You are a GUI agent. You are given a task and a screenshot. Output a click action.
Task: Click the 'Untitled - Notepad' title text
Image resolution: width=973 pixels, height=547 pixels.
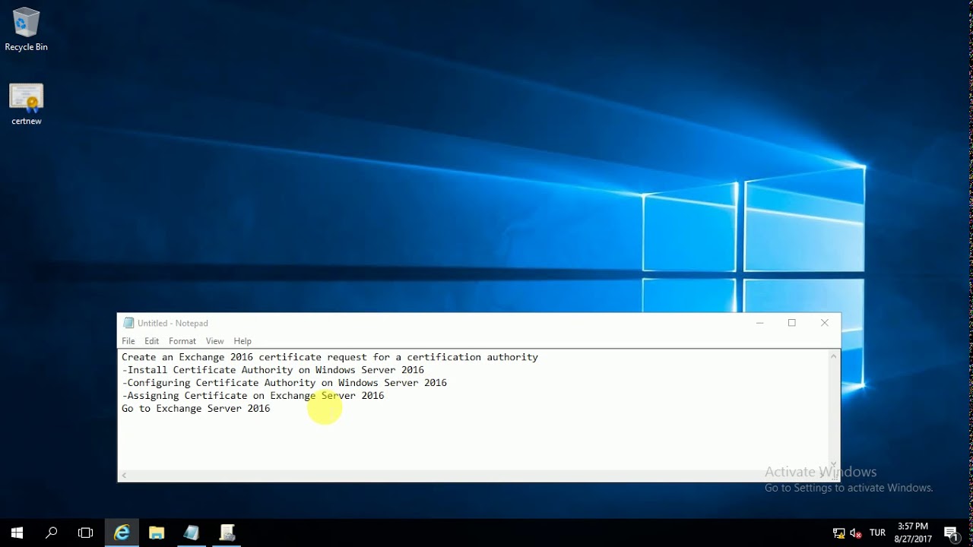(173, 323)
